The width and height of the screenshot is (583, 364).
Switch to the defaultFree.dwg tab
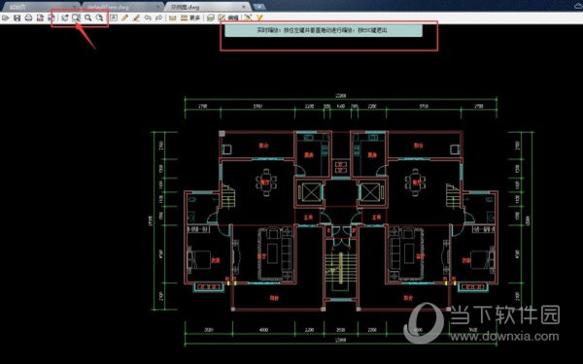pos(122,8)
